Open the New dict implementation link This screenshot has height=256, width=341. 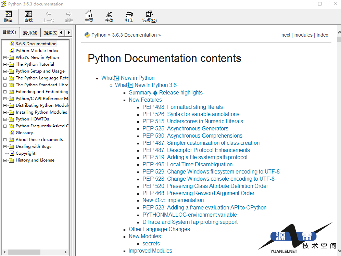click(x=173, y=200)
